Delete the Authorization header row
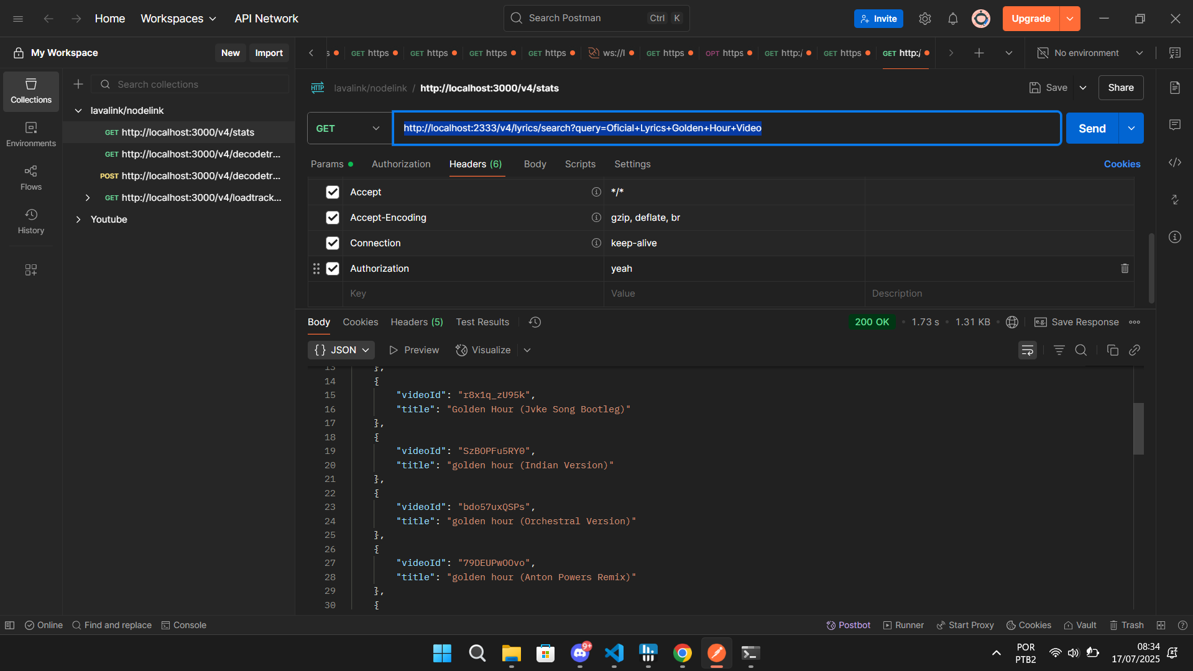The image size is (1193, 671). pos(1124,269)
